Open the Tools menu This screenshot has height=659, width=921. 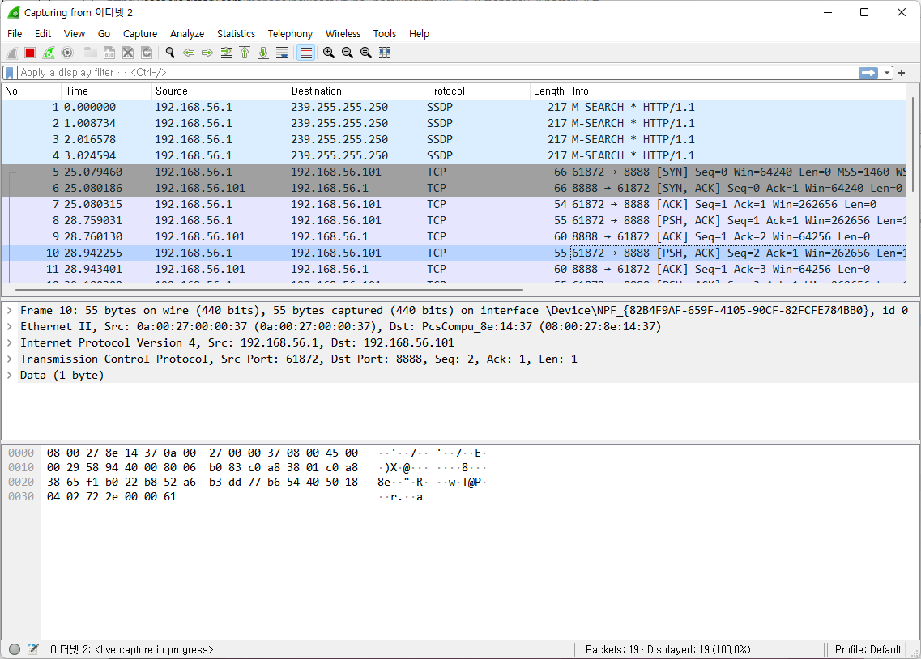pyautogui.click(x=385, y=33)
